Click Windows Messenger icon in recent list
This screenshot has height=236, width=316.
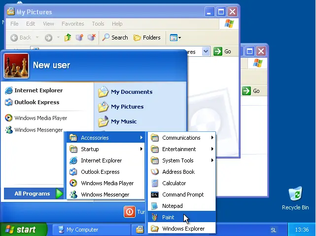coord(9,130)
